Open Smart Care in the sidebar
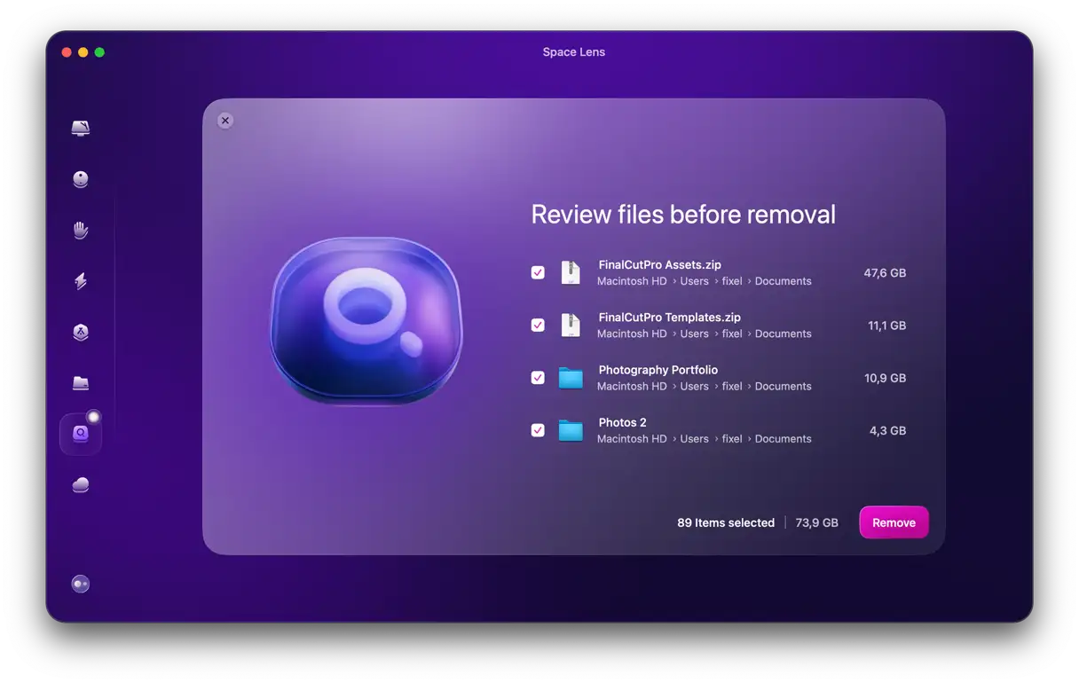 (x=81, y=129)
